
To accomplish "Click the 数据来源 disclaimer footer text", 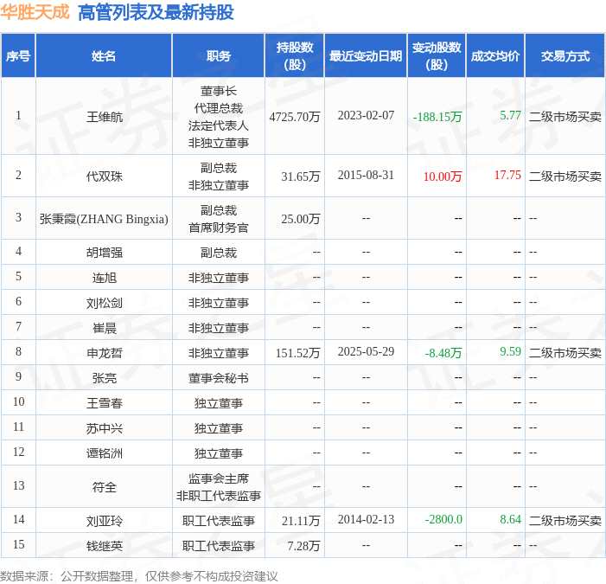I will point(138,577).
